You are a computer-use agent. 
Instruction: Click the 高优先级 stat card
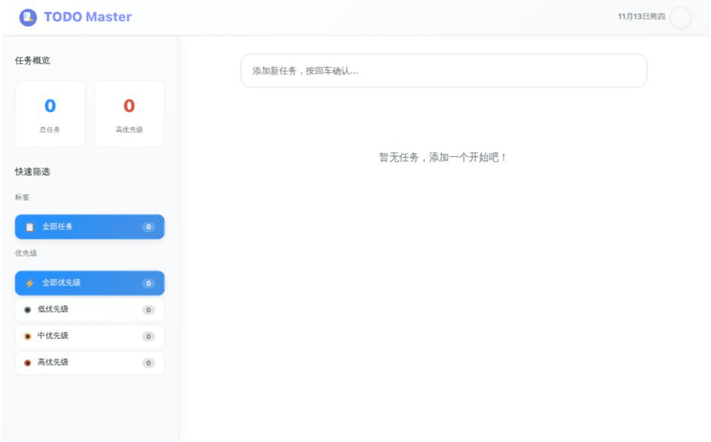click(x=129, y=114)
